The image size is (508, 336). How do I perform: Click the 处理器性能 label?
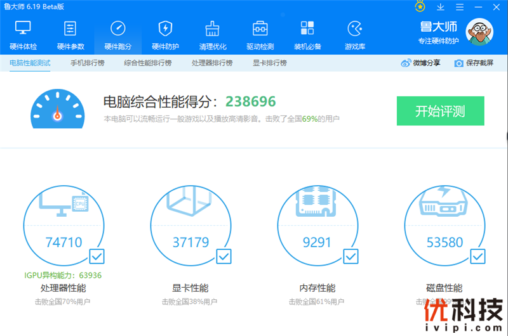(x=63, y=288)
